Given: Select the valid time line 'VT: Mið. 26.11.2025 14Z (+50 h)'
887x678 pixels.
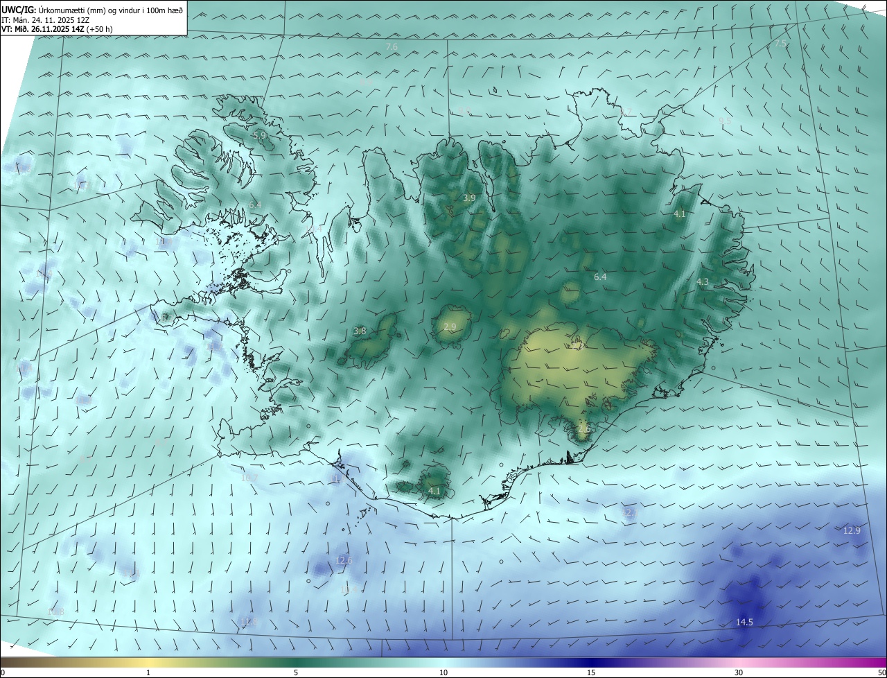Looking at the screenshot, I should tap(58, 29).
